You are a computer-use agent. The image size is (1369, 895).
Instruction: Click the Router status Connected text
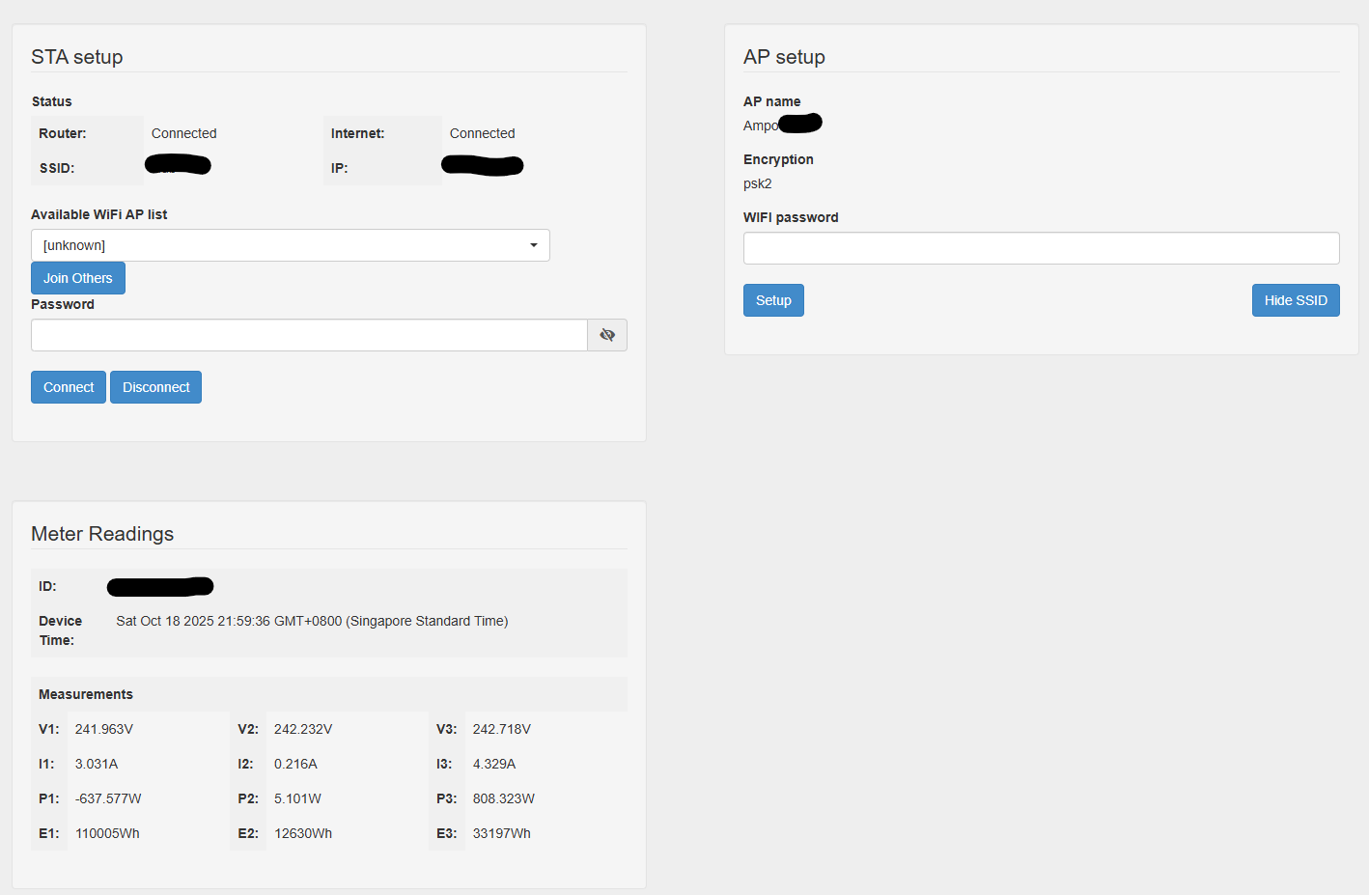[183, 133]
